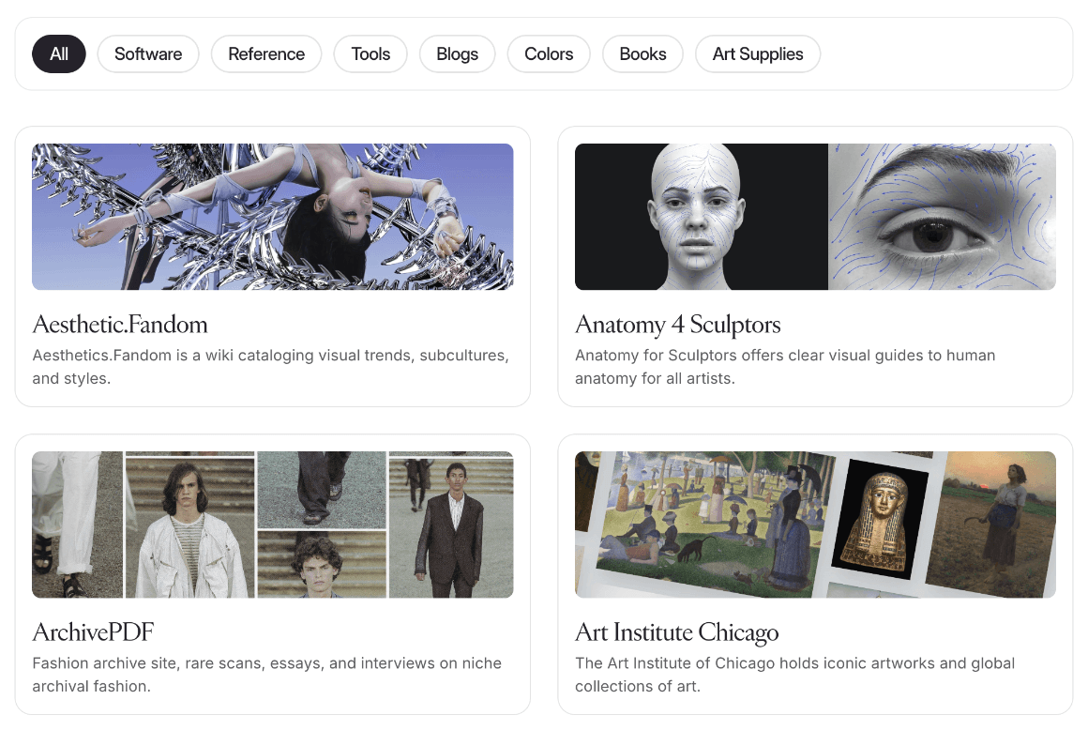Screen dimensions: 1088x730
Task: Select the All filter pill
Action: (x=59, y=54)
